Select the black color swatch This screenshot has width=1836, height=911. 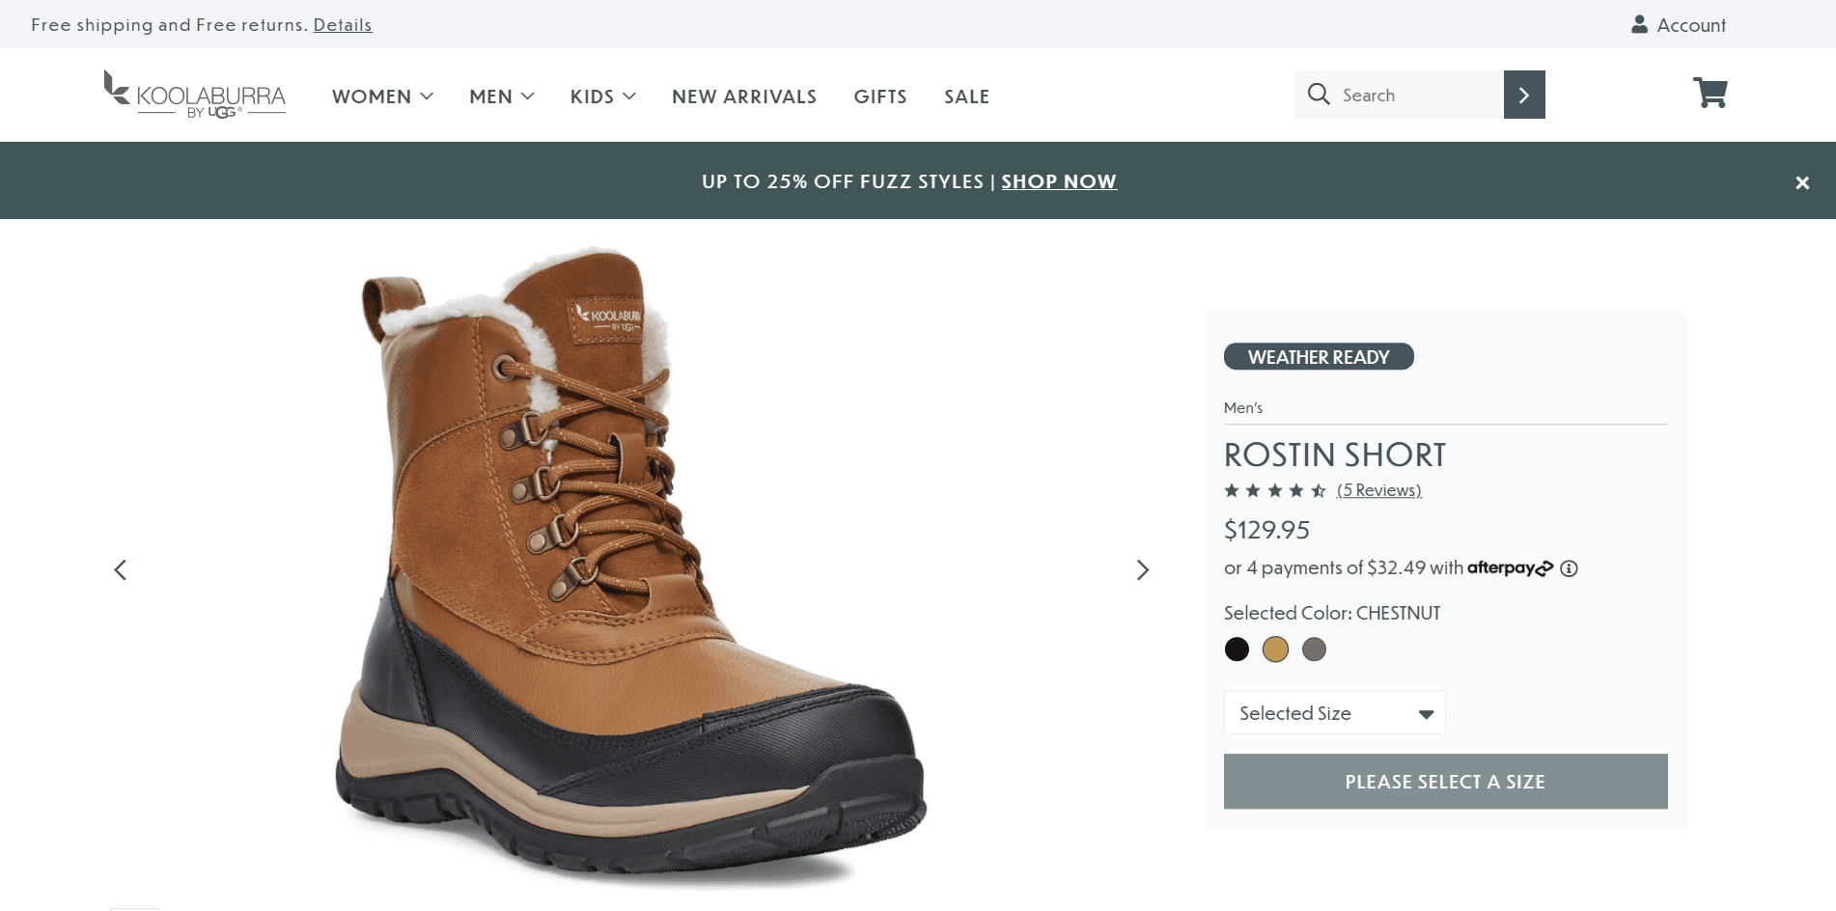[1237, 649]
